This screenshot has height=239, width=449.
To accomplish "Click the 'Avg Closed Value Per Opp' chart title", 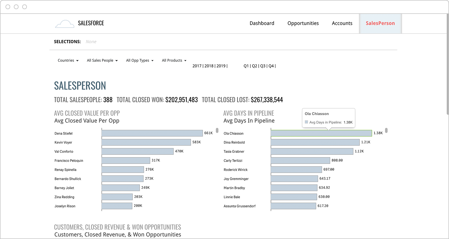I will click(87, 121).
